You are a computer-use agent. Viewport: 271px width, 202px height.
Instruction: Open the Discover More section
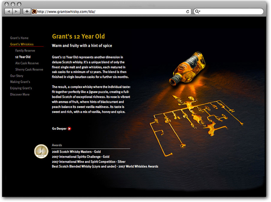pos(20,95)
